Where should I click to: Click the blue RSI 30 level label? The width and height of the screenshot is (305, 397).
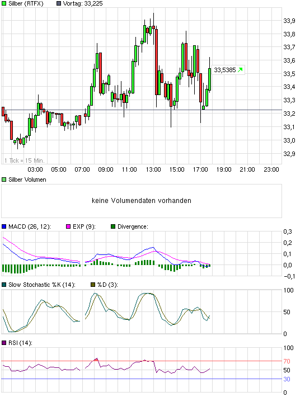point(287,379)
